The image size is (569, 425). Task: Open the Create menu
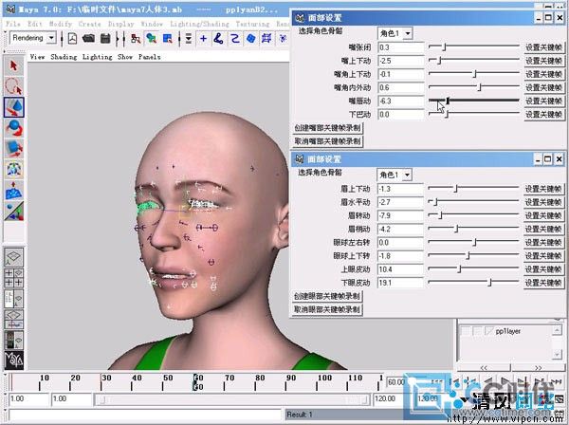(x=90, y=24)
